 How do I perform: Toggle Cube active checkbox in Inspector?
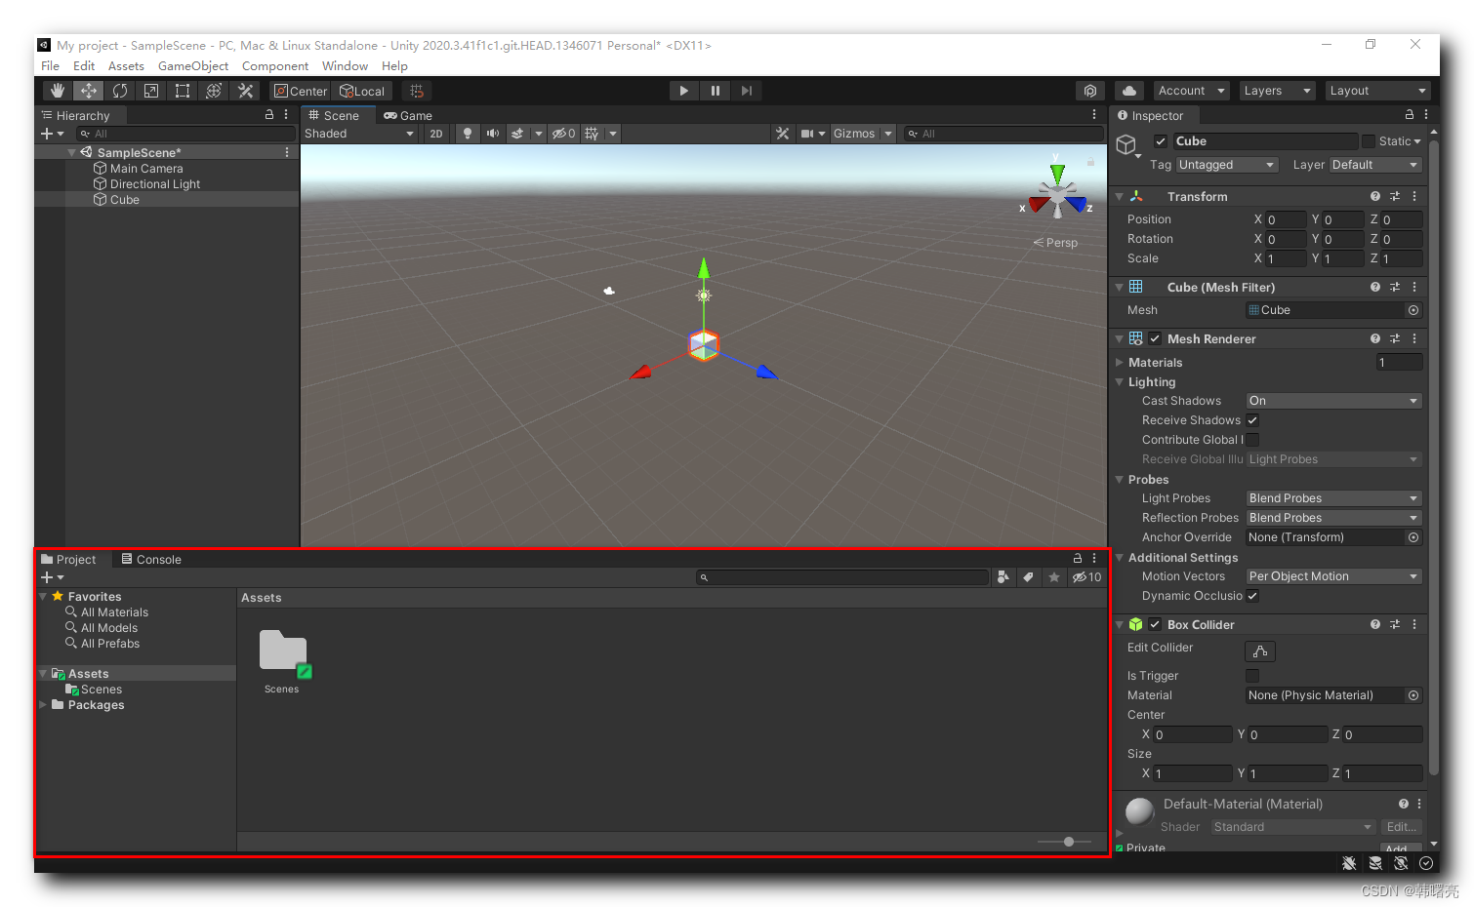[1161, 141]
